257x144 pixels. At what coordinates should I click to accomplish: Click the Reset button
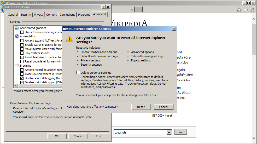(x=141, y=107)
